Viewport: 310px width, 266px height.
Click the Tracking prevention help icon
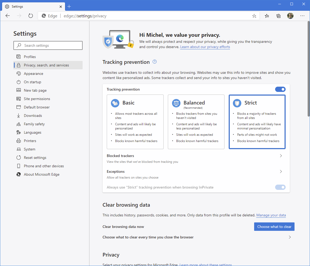[154, 62]
